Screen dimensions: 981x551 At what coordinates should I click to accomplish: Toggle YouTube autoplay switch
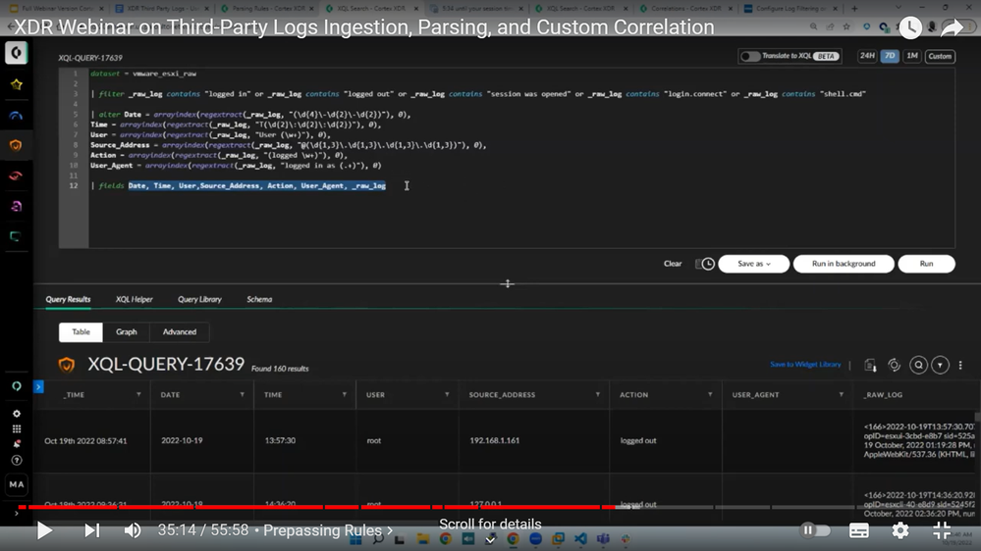tap(815, 530)
